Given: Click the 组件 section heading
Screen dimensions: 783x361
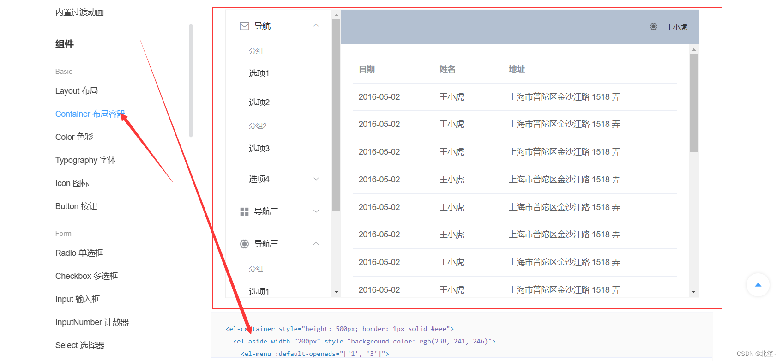Looking at the screenshot, I should (65, 44).
